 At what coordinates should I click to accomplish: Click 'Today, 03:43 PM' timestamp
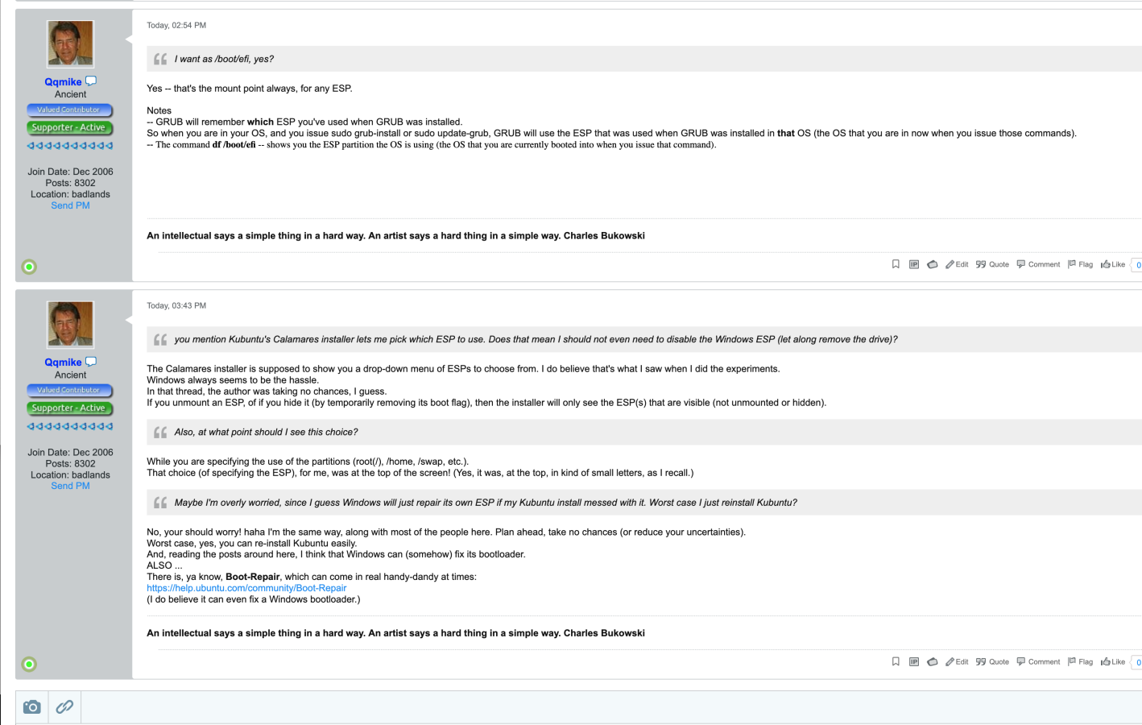click(x=176, y=306)
